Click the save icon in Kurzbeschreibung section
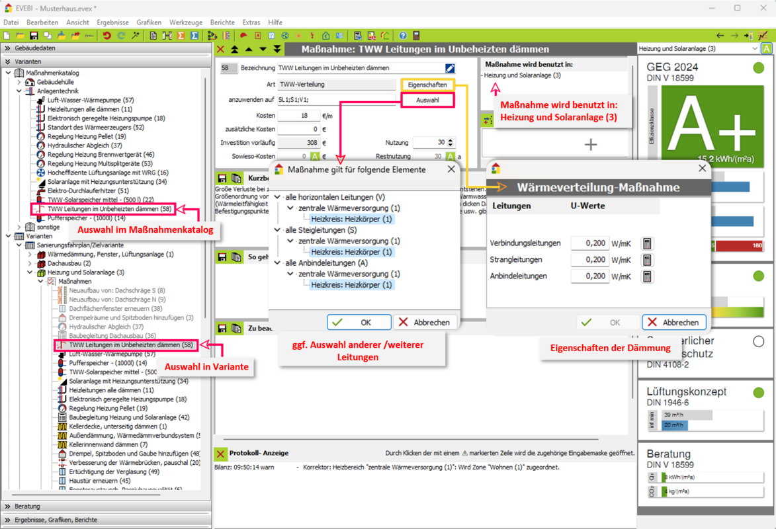 point(222,178)
